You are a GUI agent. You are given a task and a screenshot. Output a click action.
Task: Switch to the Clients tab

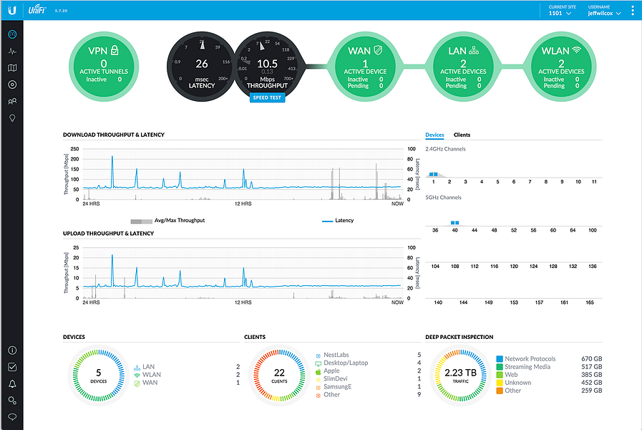click(462, 135)
